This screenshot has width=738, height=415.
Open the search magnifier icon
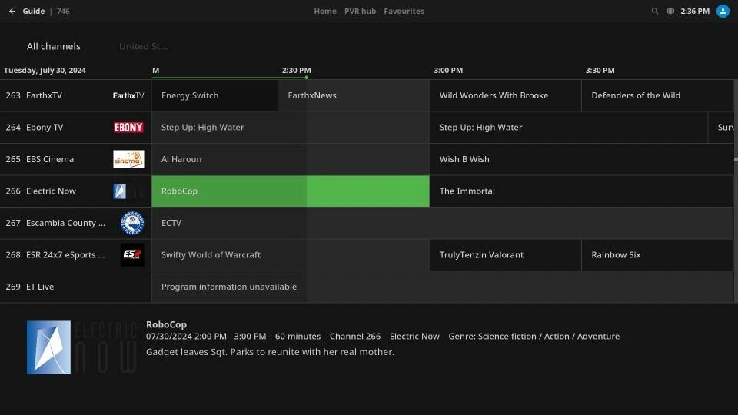tap(655, 12)
